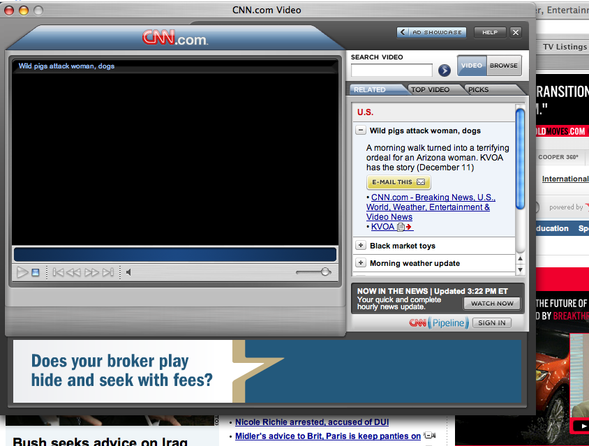The height and width of the screenshot is (446, 589).
Task: Click the AD SHOWCASE button
Action: coord(431,32)
